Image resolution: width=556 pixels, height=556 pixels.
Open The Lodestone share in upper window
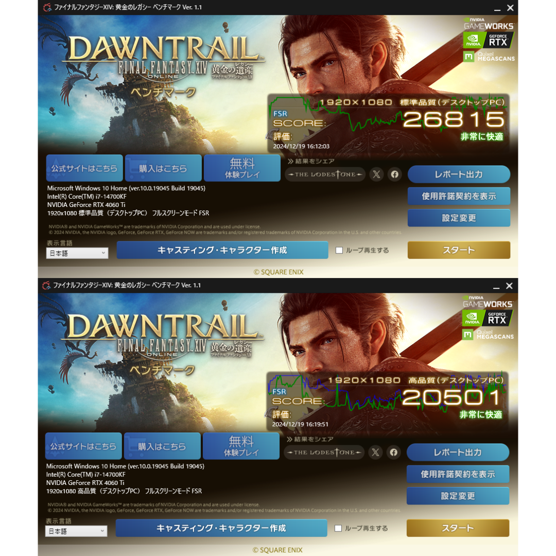coord(325,175)
